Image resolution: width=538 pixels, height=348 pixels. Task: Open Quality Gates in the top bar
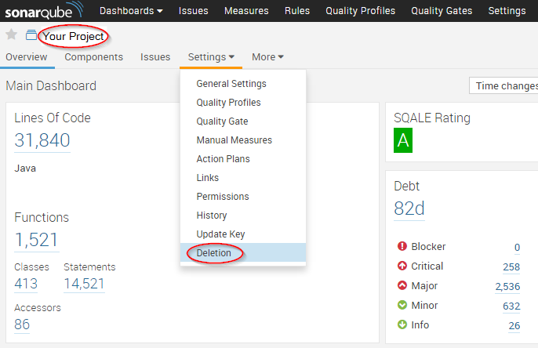[x=442, y=11]
